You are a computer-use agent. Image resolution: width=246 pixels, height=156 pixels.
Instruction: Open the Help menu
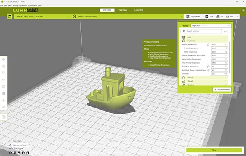pos(40,5)
